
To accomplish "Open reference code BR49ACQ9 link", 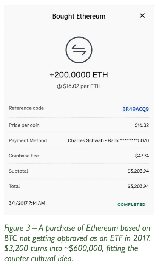I will [136, 109].
